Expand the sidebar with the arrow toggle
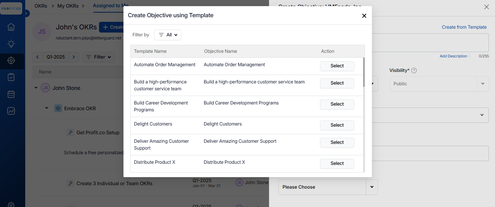 [27, 13]
